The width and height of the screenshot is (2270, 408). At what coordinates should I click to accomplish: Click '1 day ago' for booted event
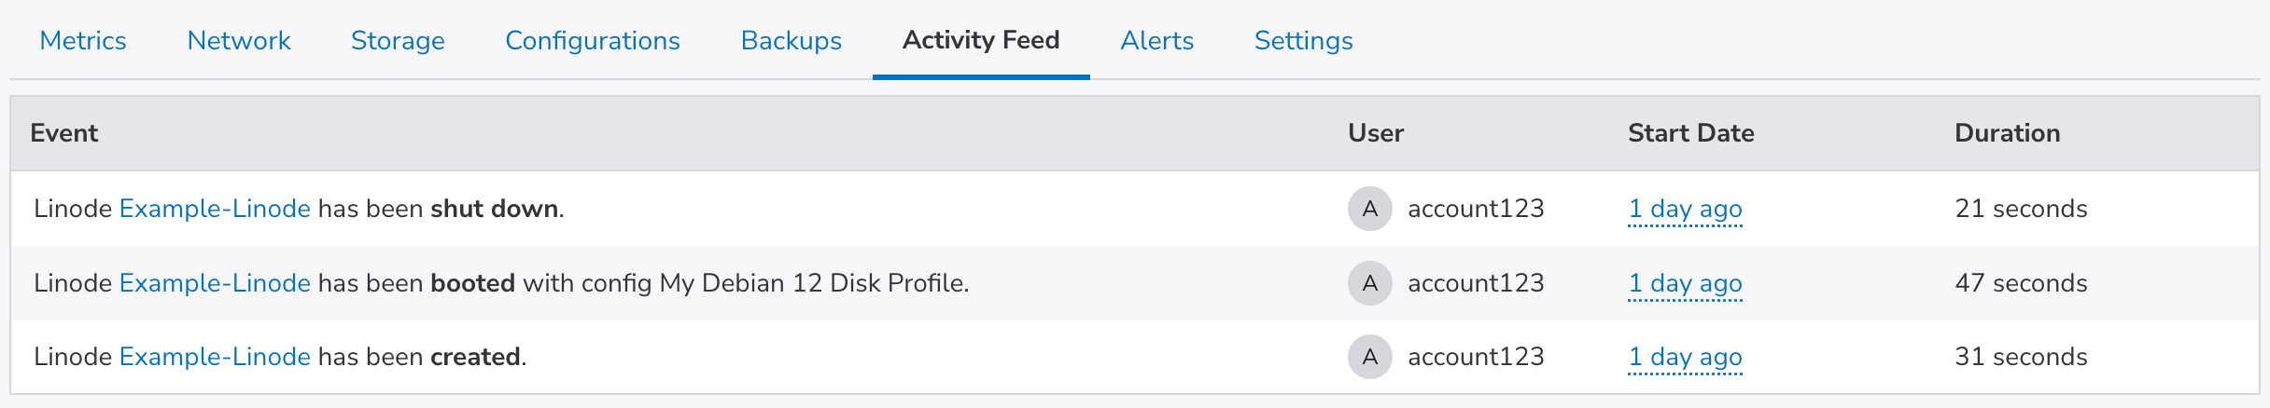tap(1685, 283)
